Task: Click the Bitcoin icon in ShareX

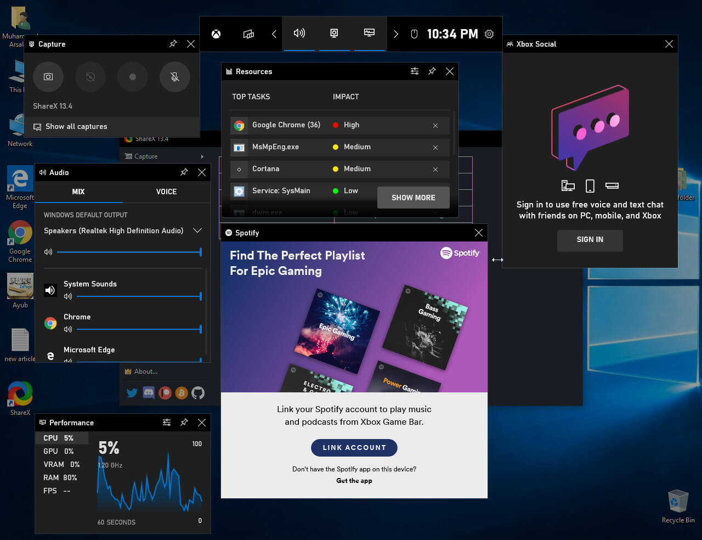Action: [x=182, y=393]
